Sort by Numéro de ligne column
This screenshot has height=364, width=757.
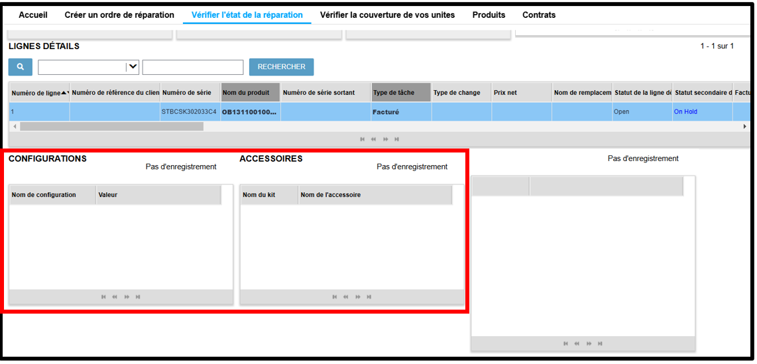click(x=40, y=93)
